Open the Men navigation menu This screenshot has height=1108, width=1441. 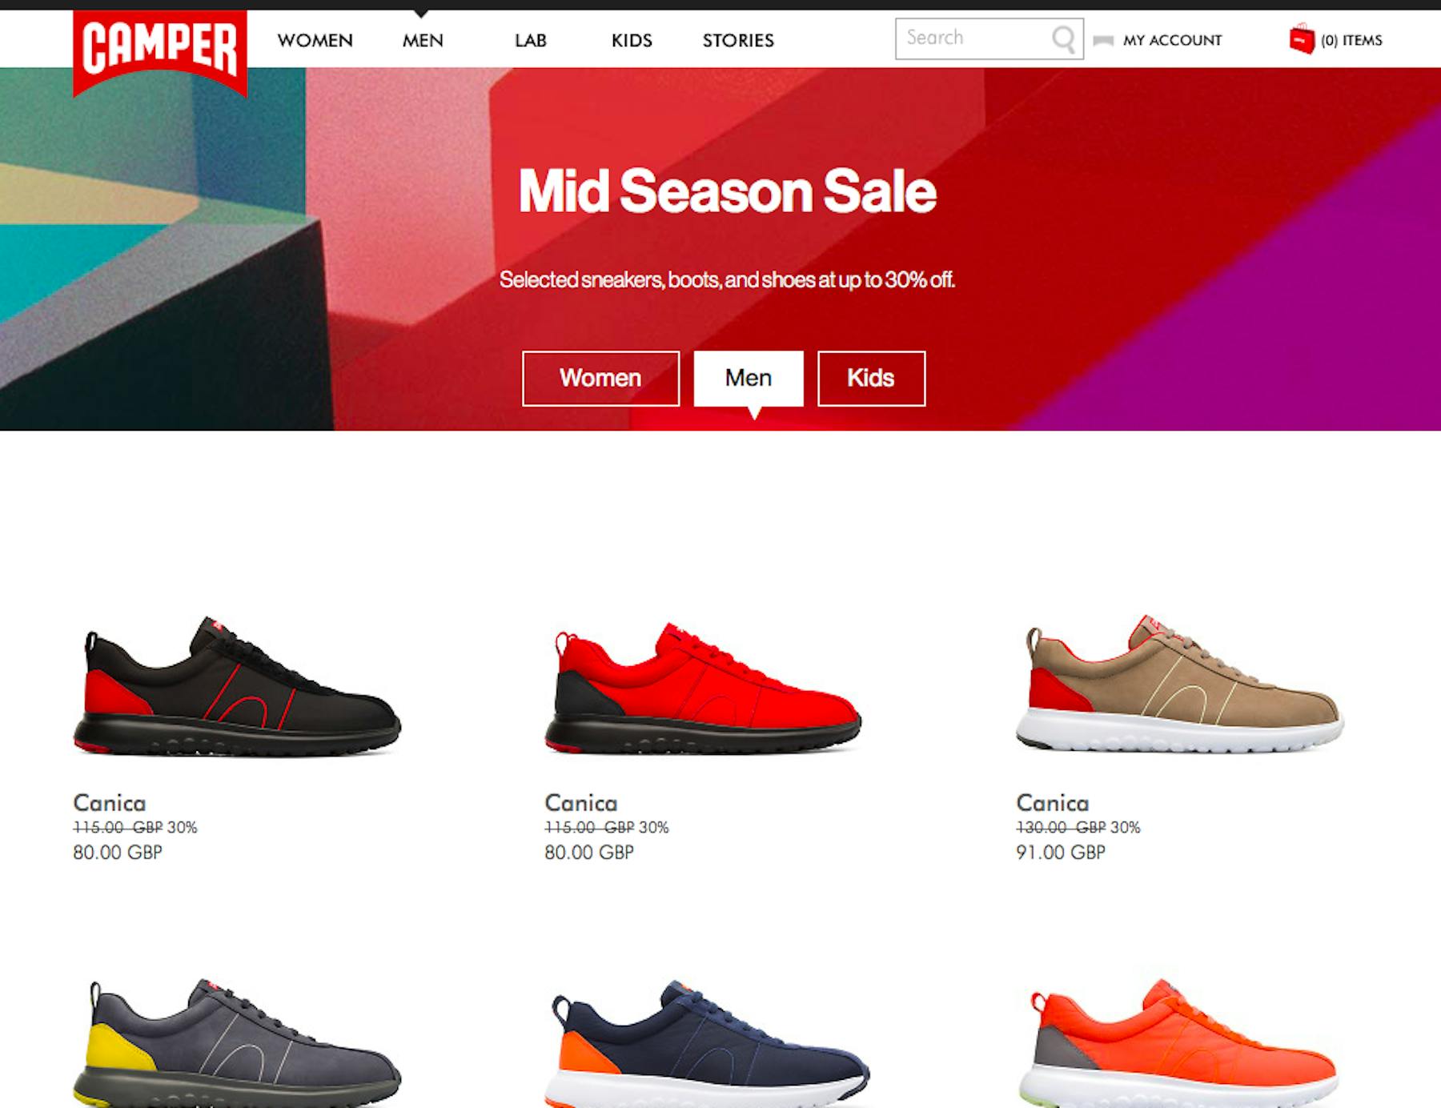[x=423, y=40]
